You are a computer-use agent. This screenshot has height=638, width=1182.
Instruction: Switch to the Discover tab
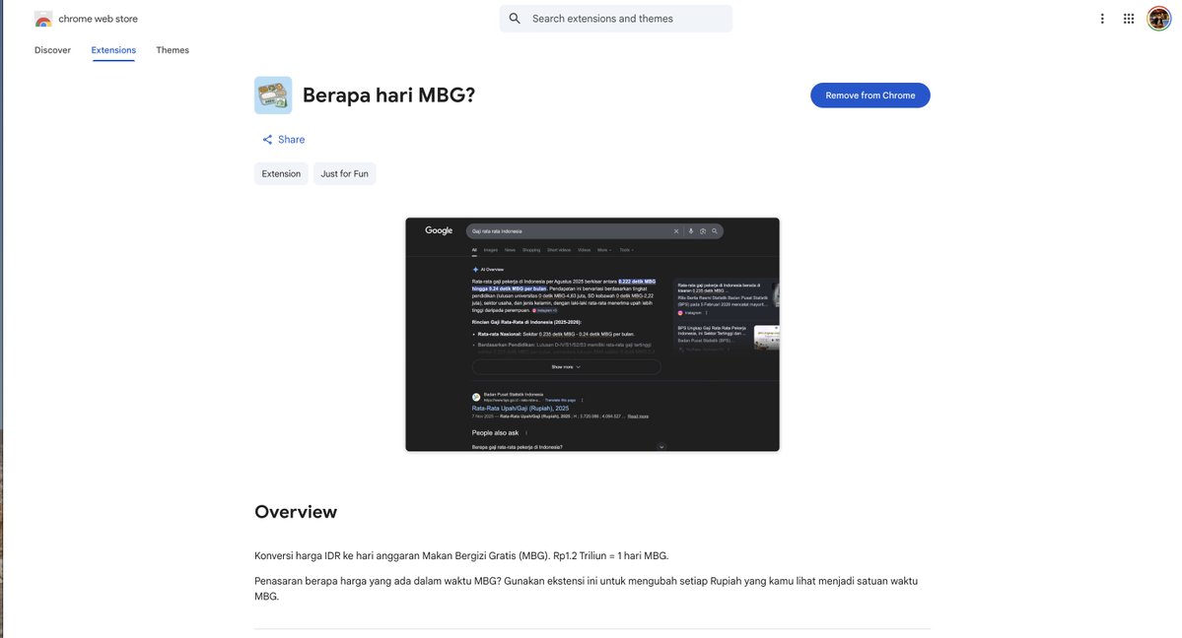[x=52, y=48]
